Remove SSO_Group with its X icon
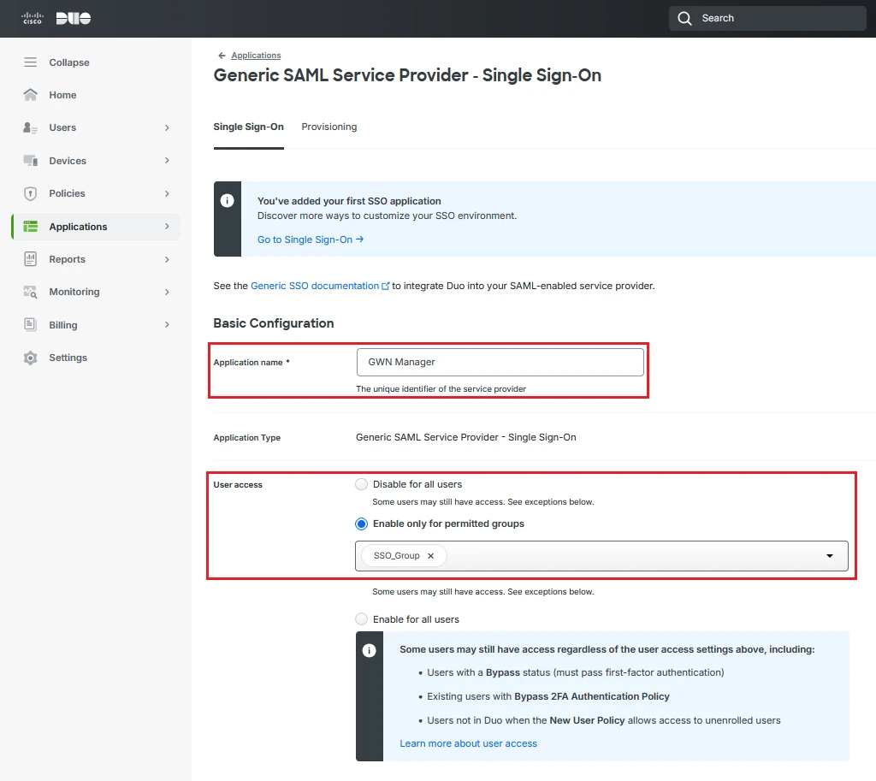Screen dimensions: 876x781 [x=431, y=556]
